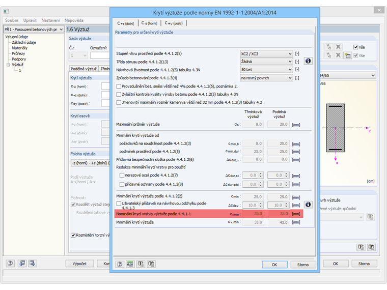
Task: Select Podpory tree item
Action: click(19, 59)
